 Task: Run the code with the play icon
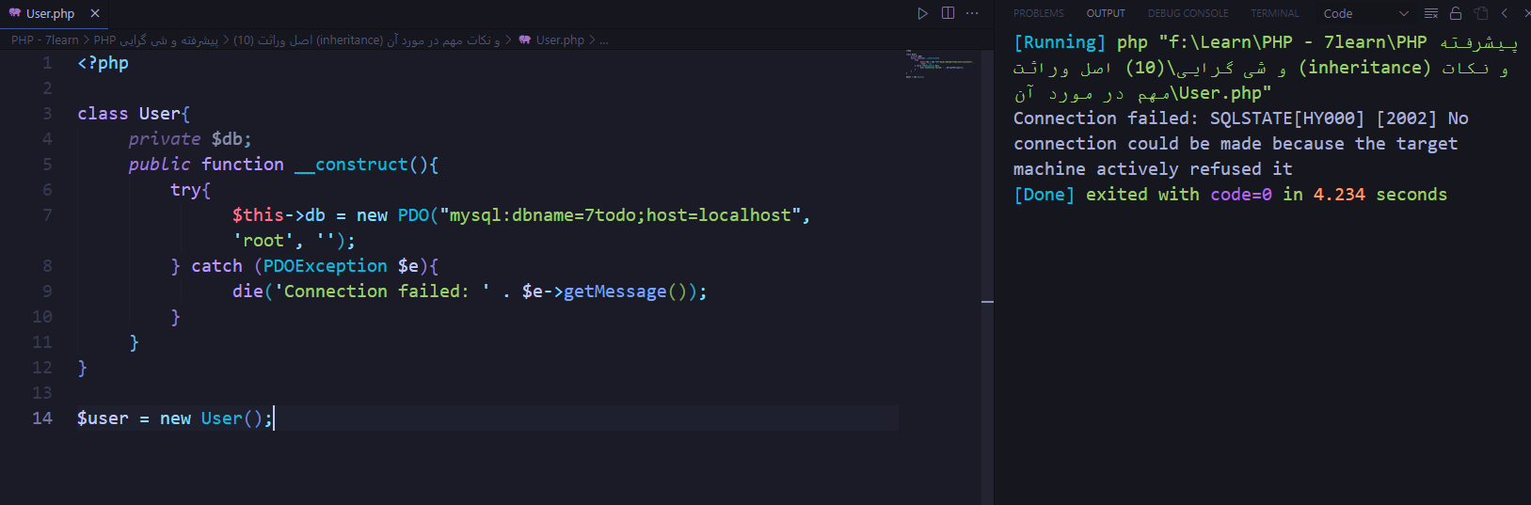tap(922, 13)
